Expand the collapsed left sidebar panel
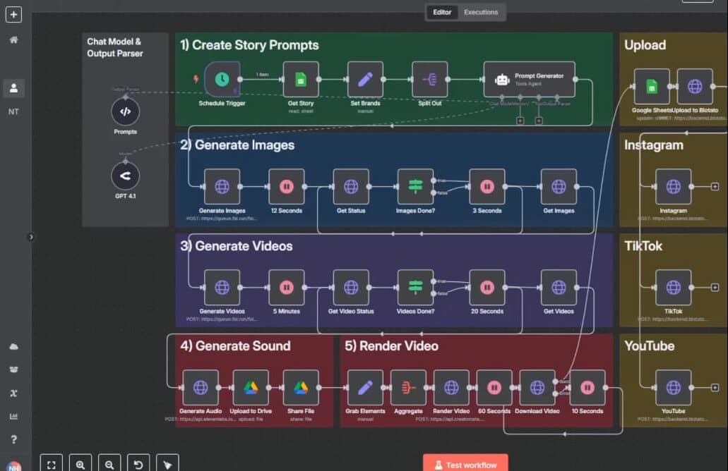 coord(30,238)
